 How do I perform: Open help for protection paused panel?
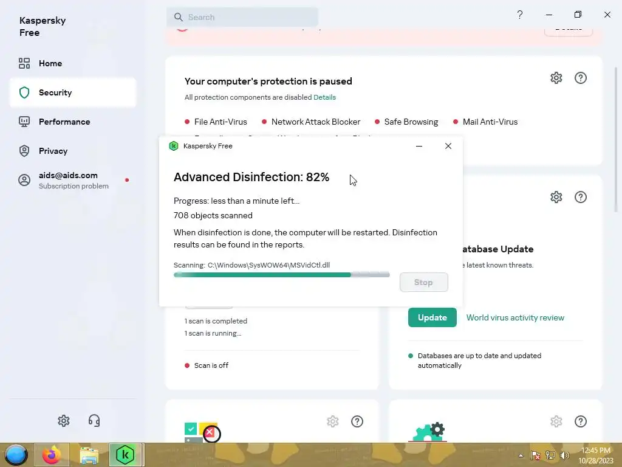point(580,78)
